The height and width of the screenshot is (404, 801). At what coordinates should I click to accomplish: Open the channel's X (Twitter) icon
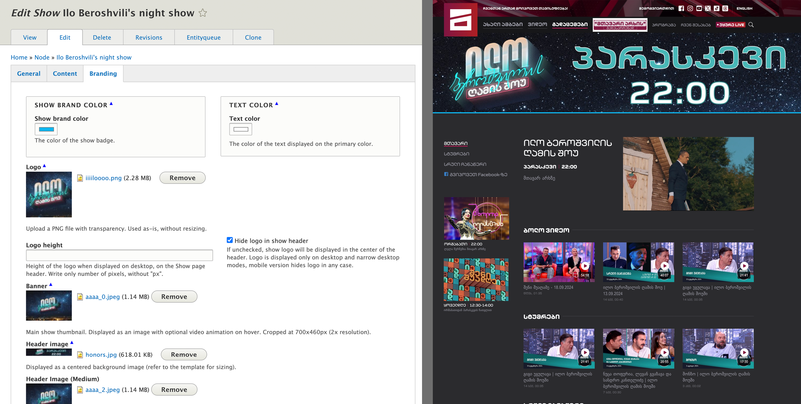coord(708,8)
